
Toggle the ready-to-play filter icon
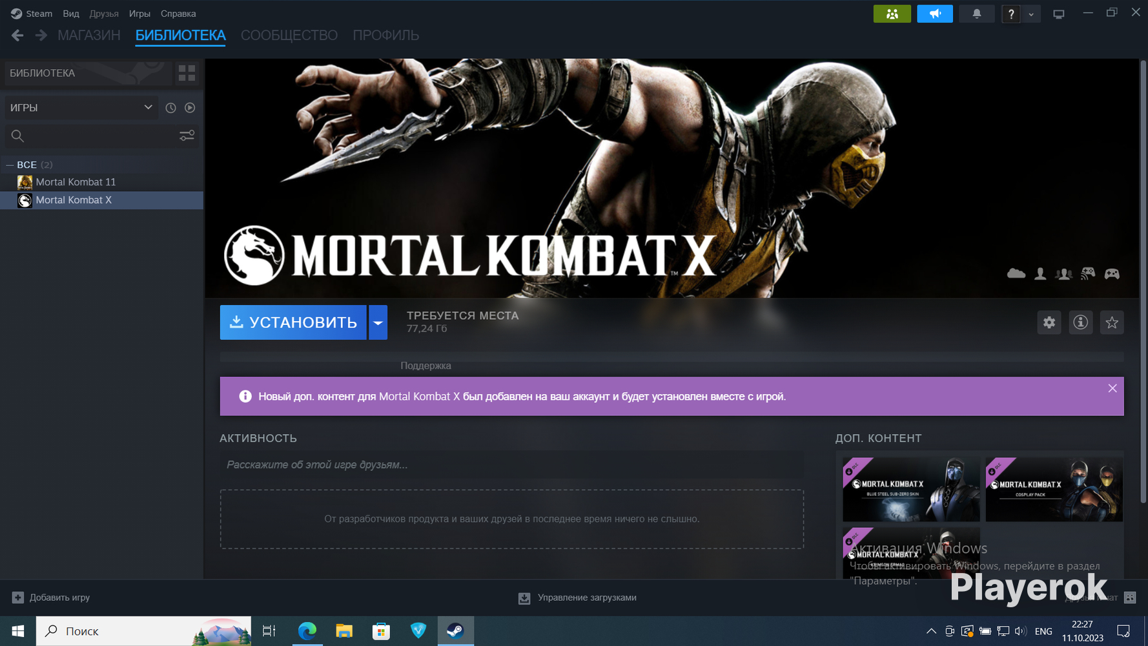(190, 108)
